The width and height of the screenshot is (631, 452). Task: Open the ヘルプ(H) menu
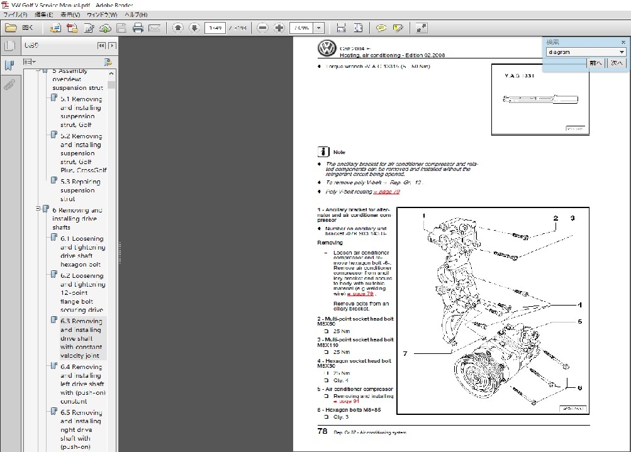pyautogui.click(x=136, y=15)
